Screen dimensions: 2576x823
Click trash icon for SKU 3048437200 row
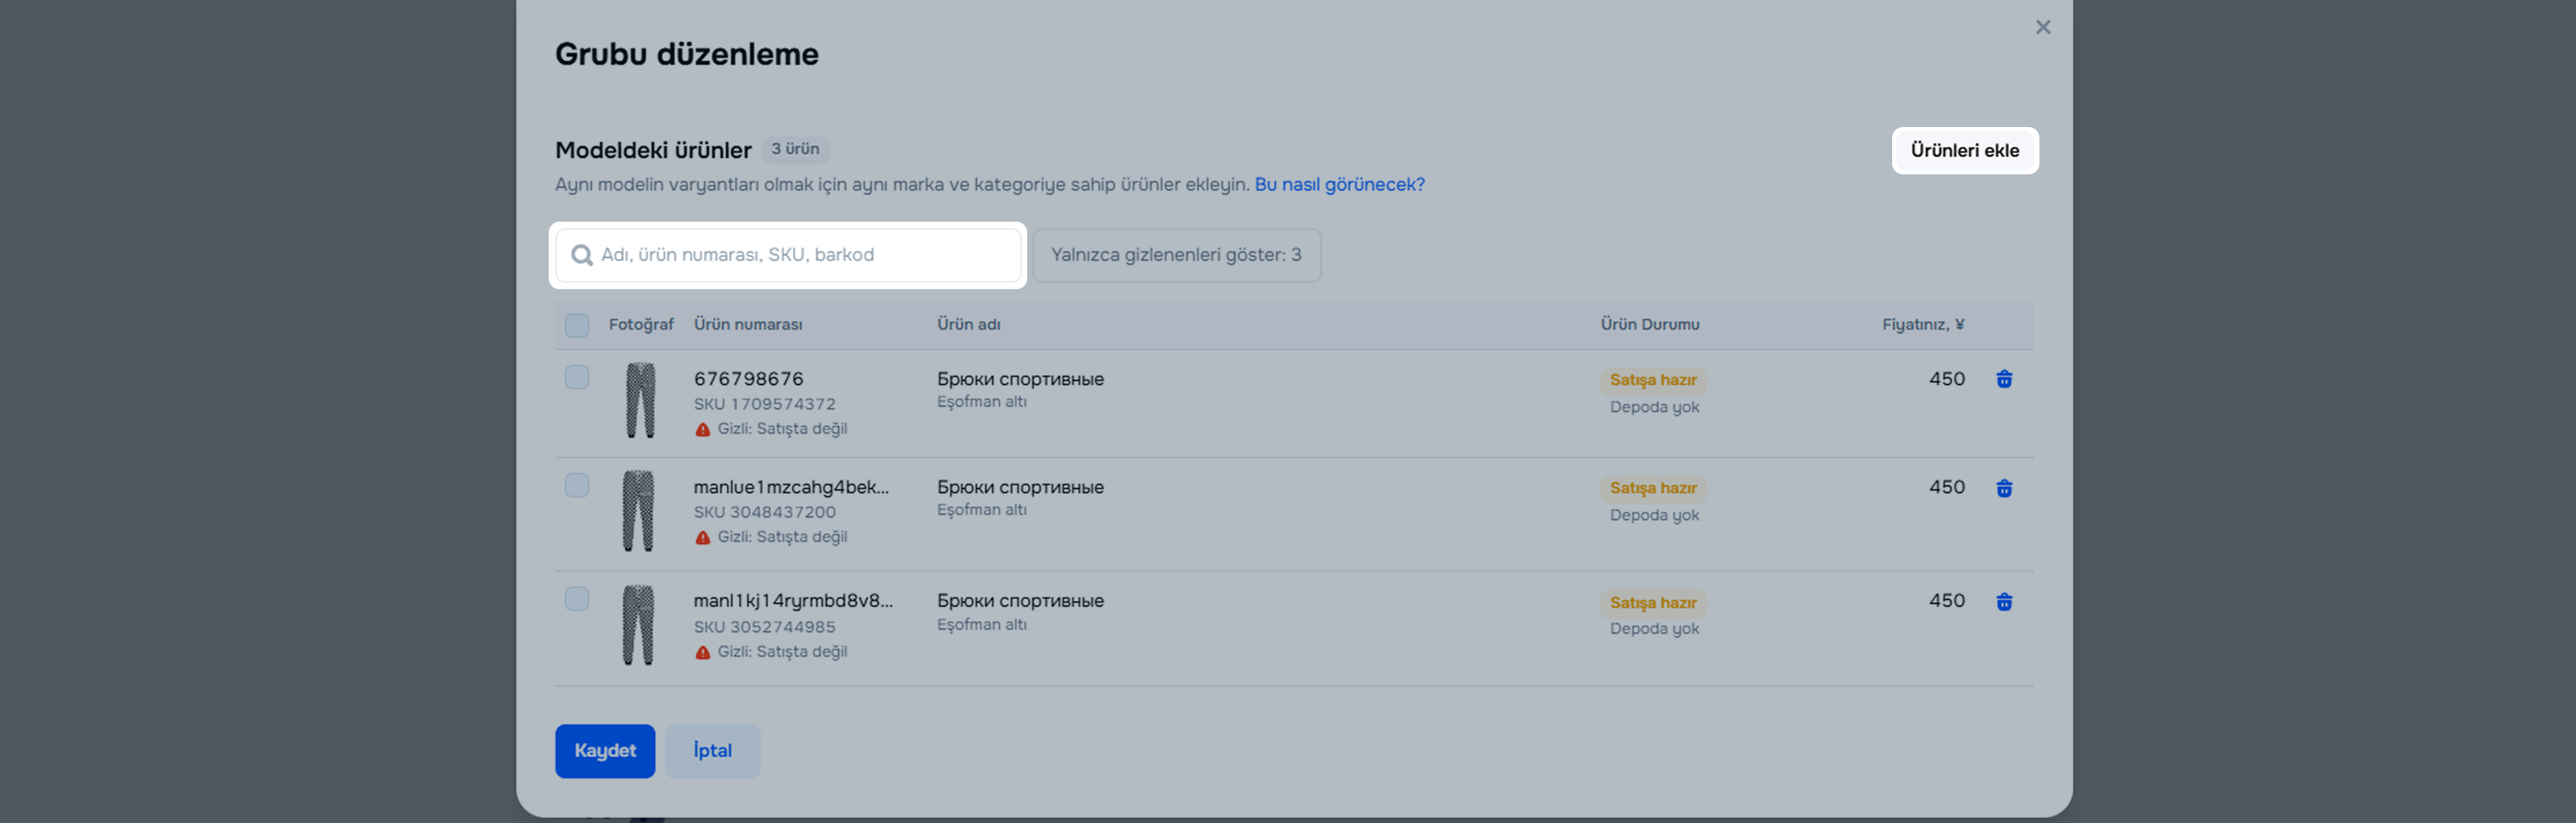(x=2003, y=488)
